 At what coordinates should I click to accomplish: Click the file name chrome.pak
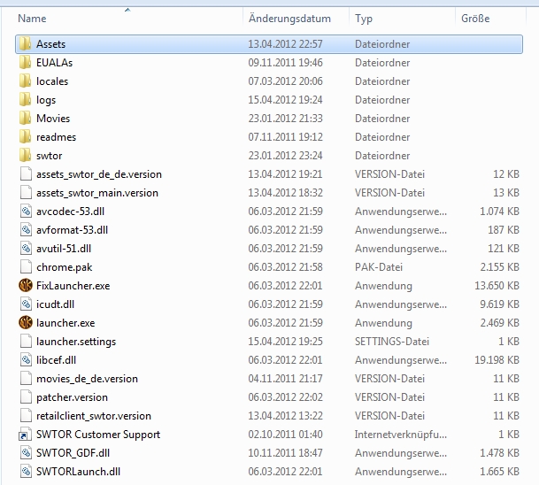pos(65,267)
